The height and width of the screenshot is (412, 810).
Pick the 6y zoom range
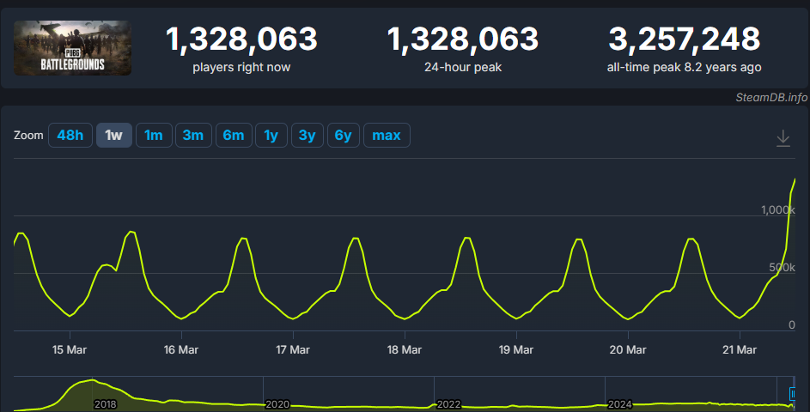344,136
